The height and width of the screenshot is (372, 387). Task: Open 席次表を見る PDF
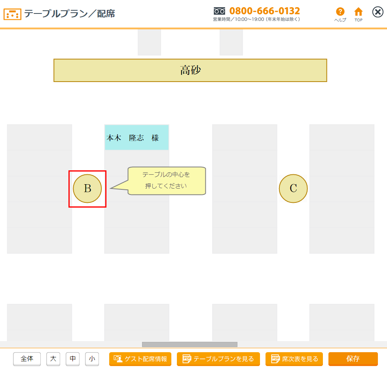click(x=294, y=359)
